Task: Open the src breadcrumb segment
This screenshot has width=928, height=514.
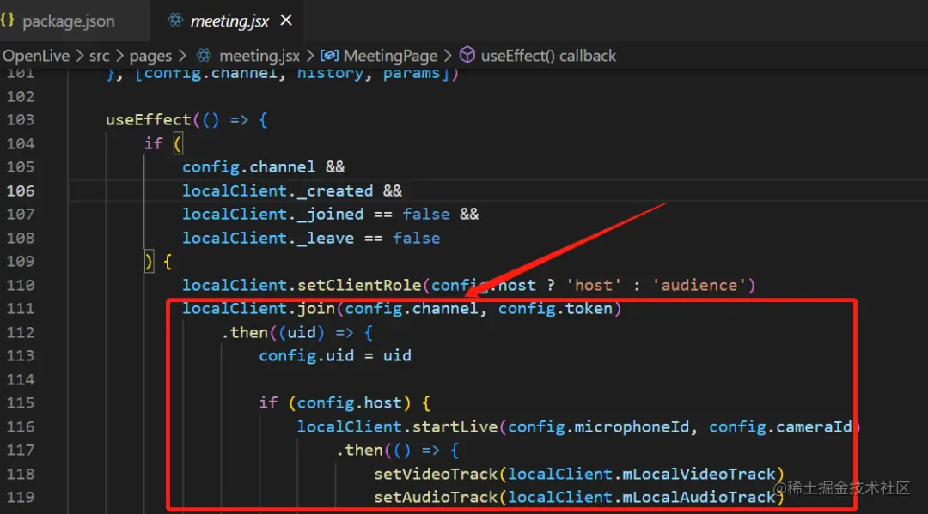Action: coord(100,56)
